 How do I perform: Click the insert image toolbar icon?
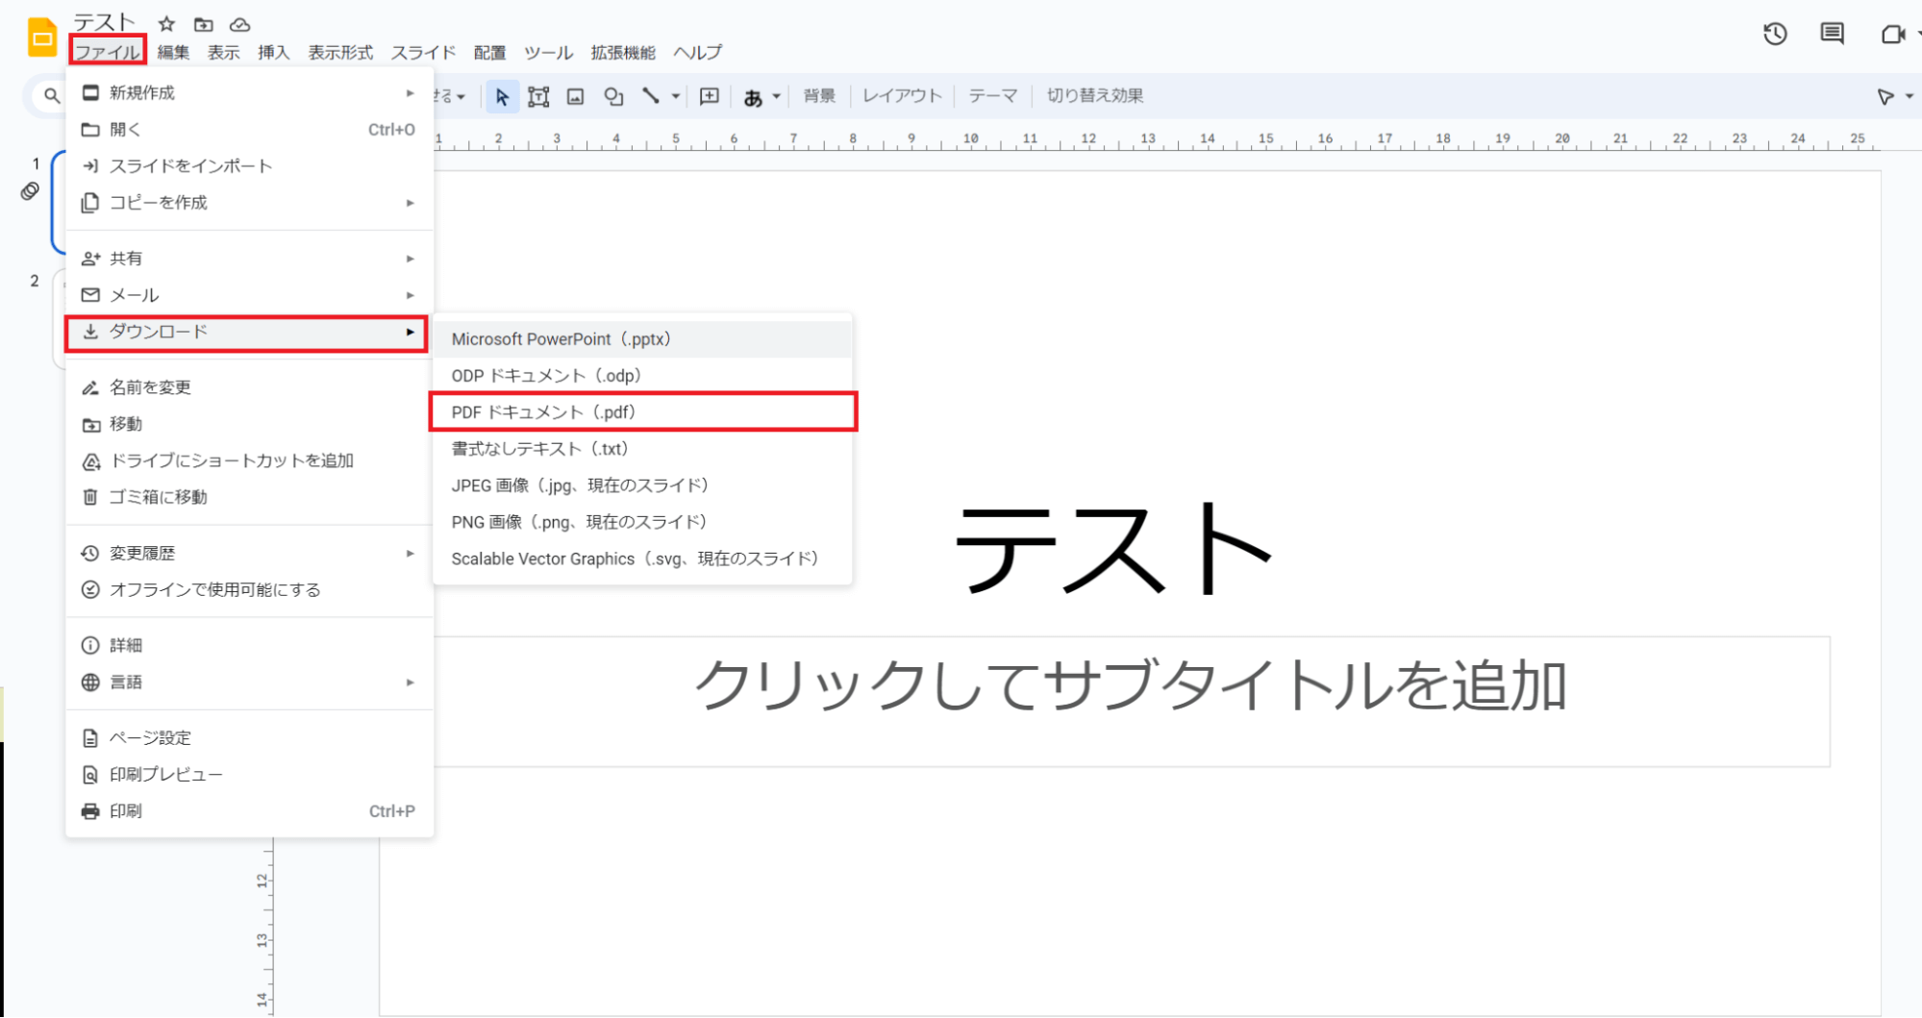(575, 96)
